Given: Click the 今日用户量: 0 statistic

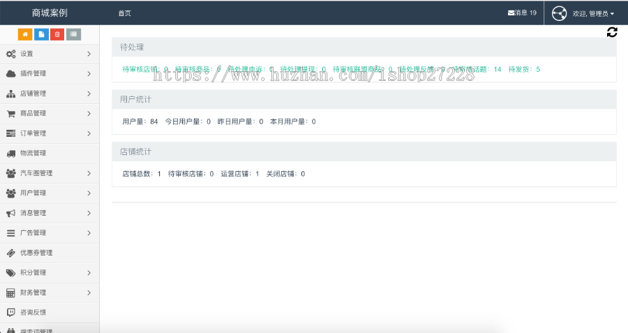Looking at the screenshot, I should point(188,121).
